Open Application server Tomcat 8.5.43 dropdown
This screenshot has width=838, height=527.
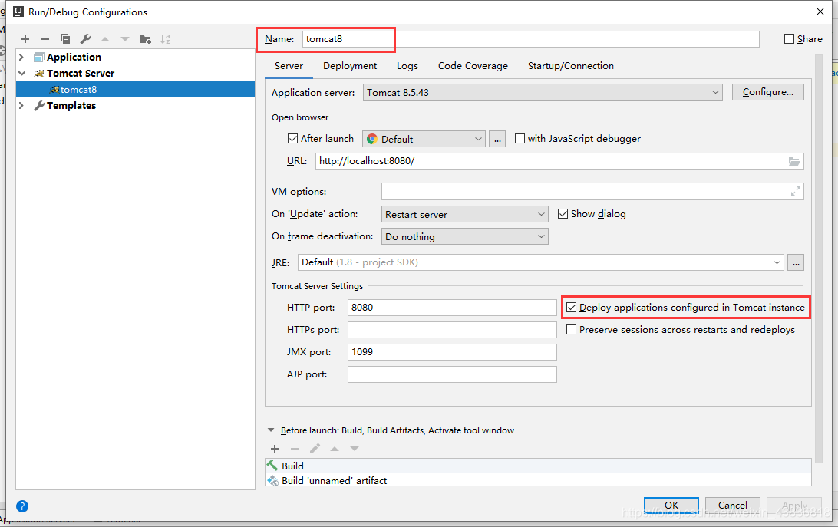coord(543,93)
